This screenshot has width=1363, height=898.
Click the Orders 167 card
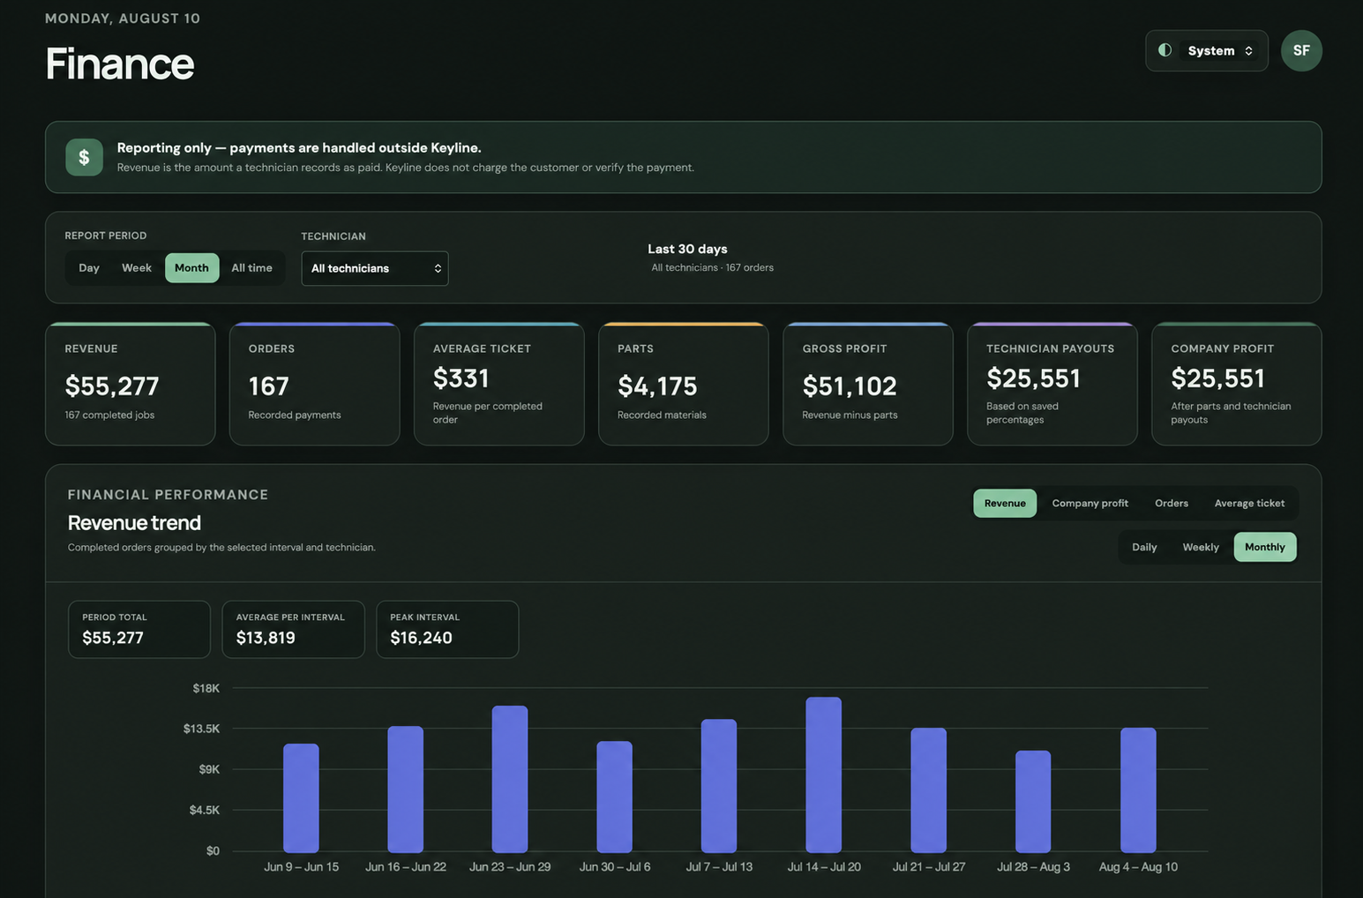point(315,384)
